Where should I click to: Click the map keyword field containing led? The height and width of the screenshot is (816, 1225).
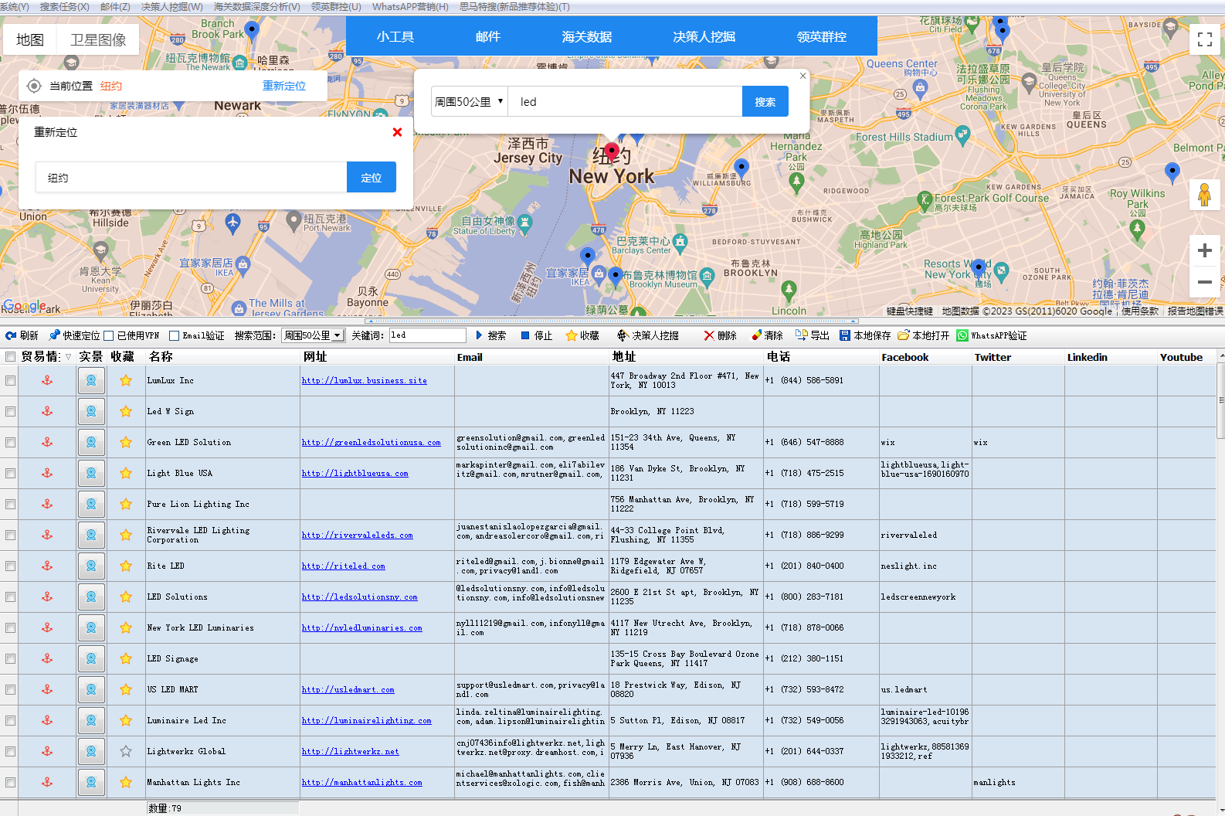(x=625, y=101)
